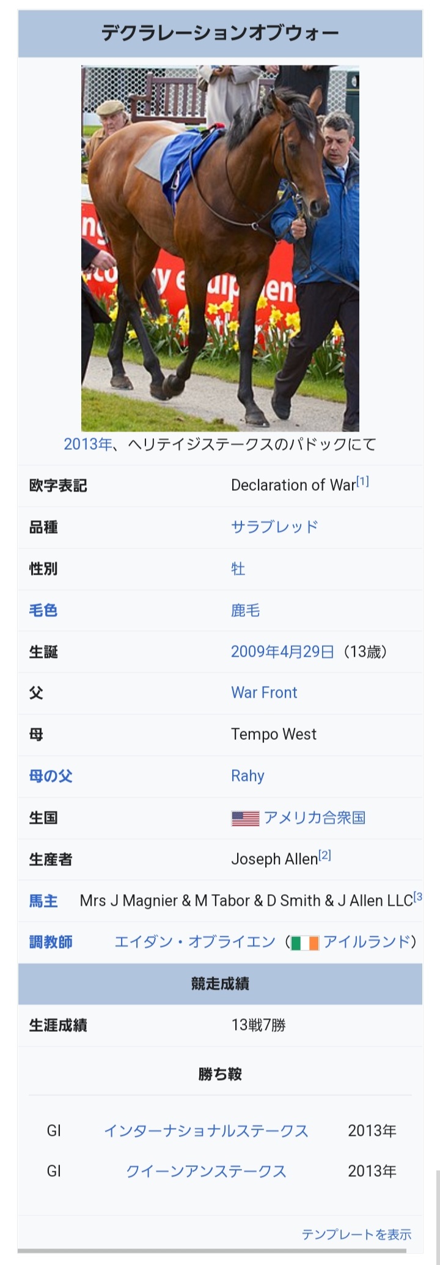Open the アメリカ合衆国 country link

(x=315, y=818)
